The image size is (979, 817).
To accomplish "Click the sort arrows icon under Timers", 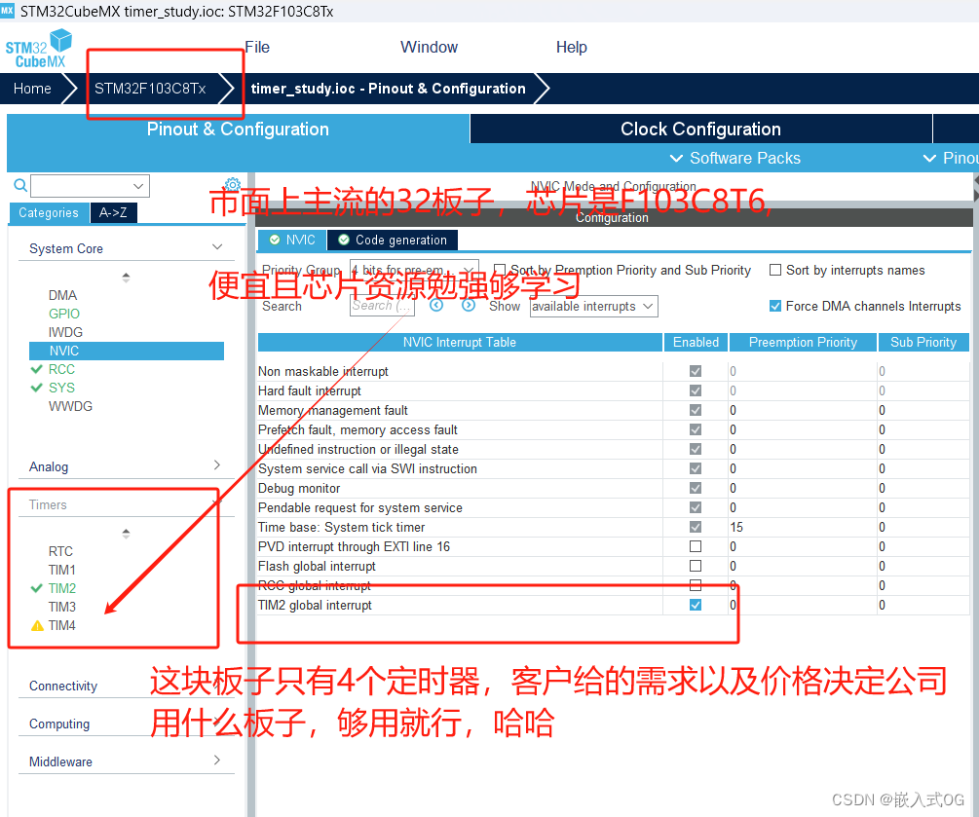I will (x=126, y=533).
